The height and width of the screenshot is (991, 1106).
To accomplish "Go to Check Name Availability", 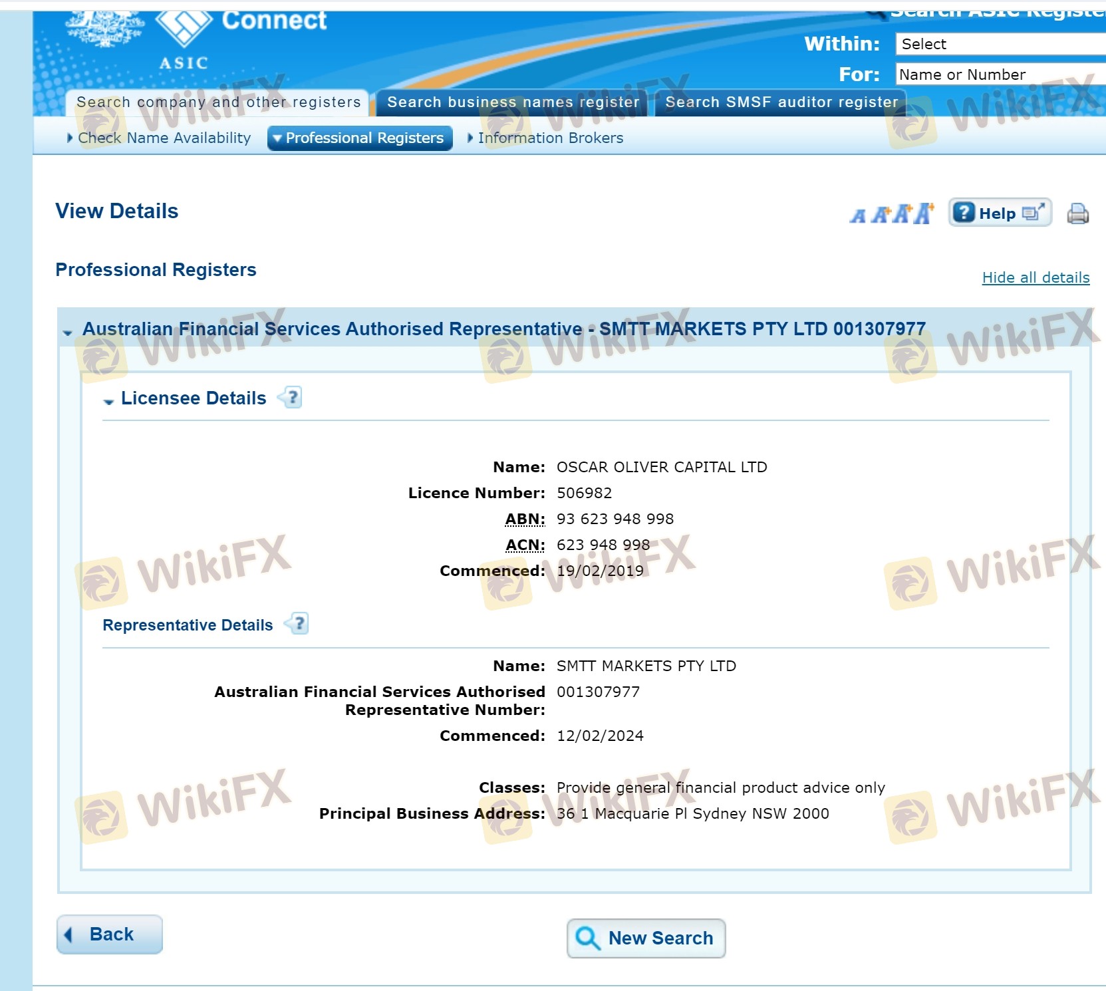I will (x=164, y=138).
